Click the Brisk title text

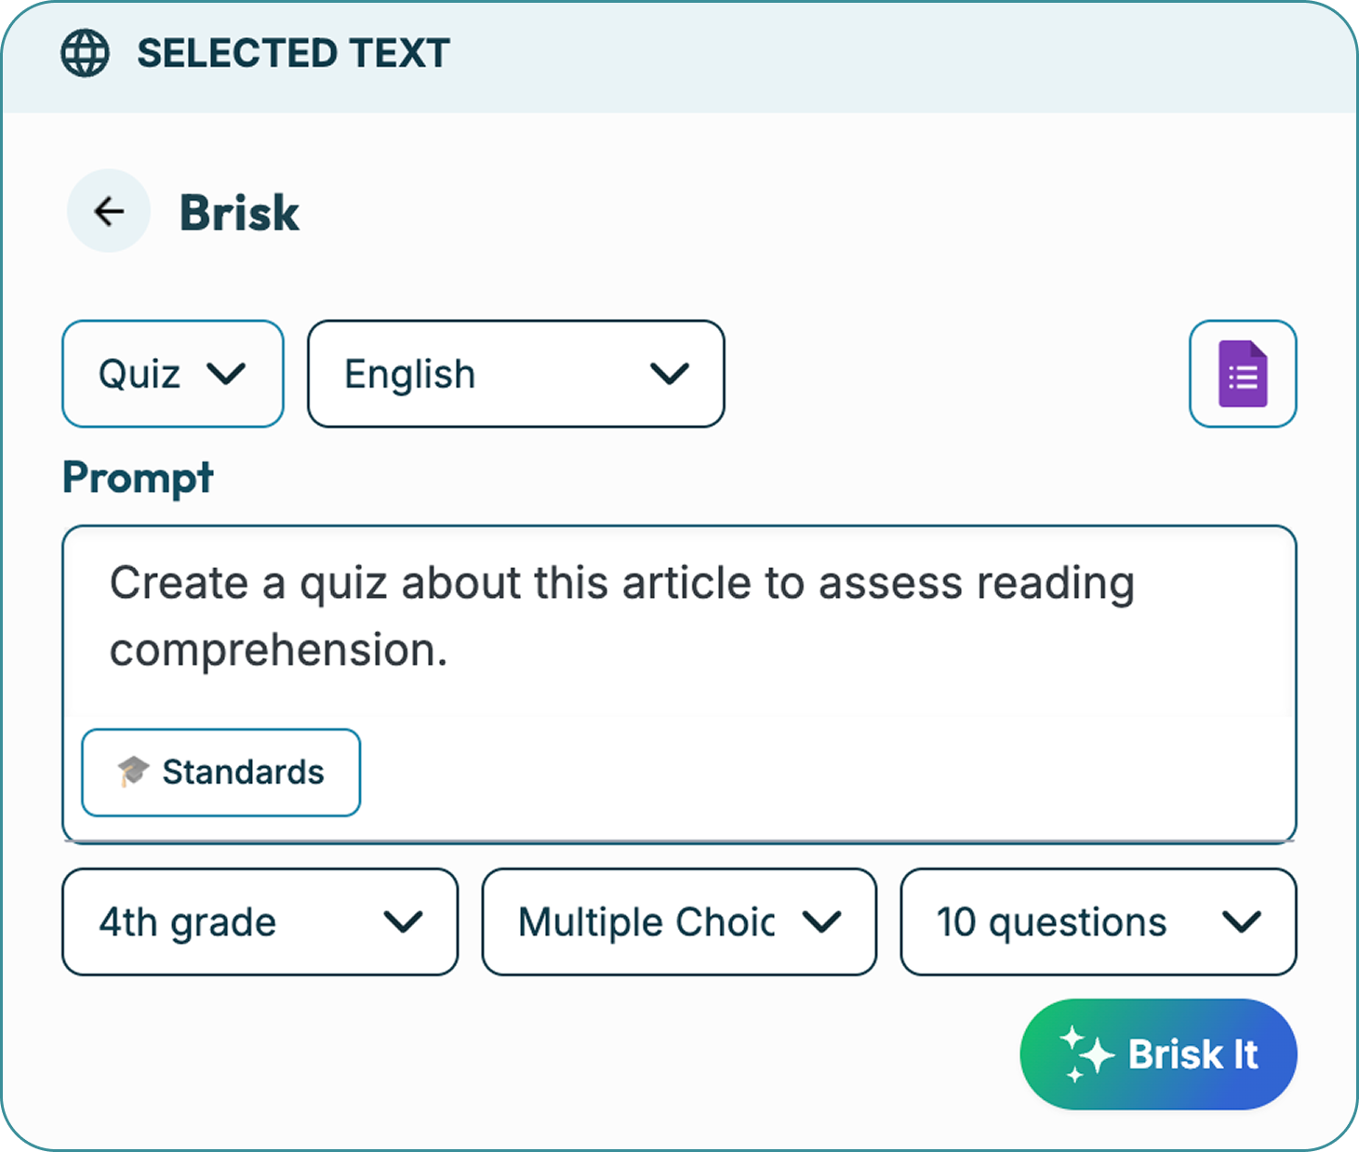click(239, 213)
